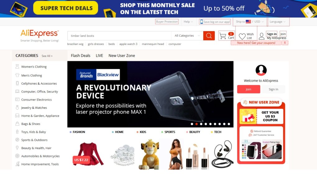Viewport: 317px width, 177px height.
Task: Open the Ship to / USD dropdown
Action: (x=250, y=22)
